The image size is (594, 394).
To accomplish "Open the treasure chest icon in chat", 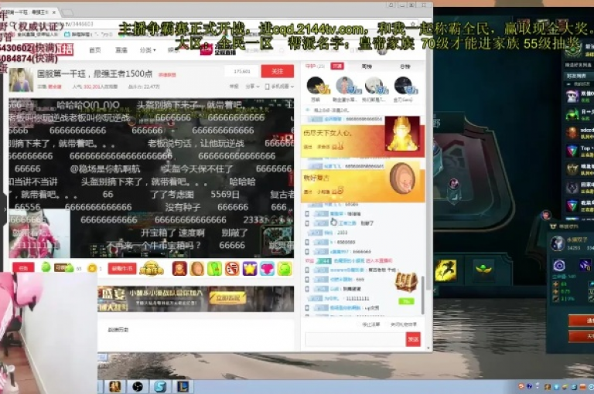I will pyautogui.click(x=406, y=281).
